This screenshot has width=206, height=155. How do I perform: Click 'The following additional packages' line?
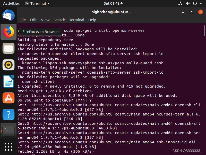78,49
